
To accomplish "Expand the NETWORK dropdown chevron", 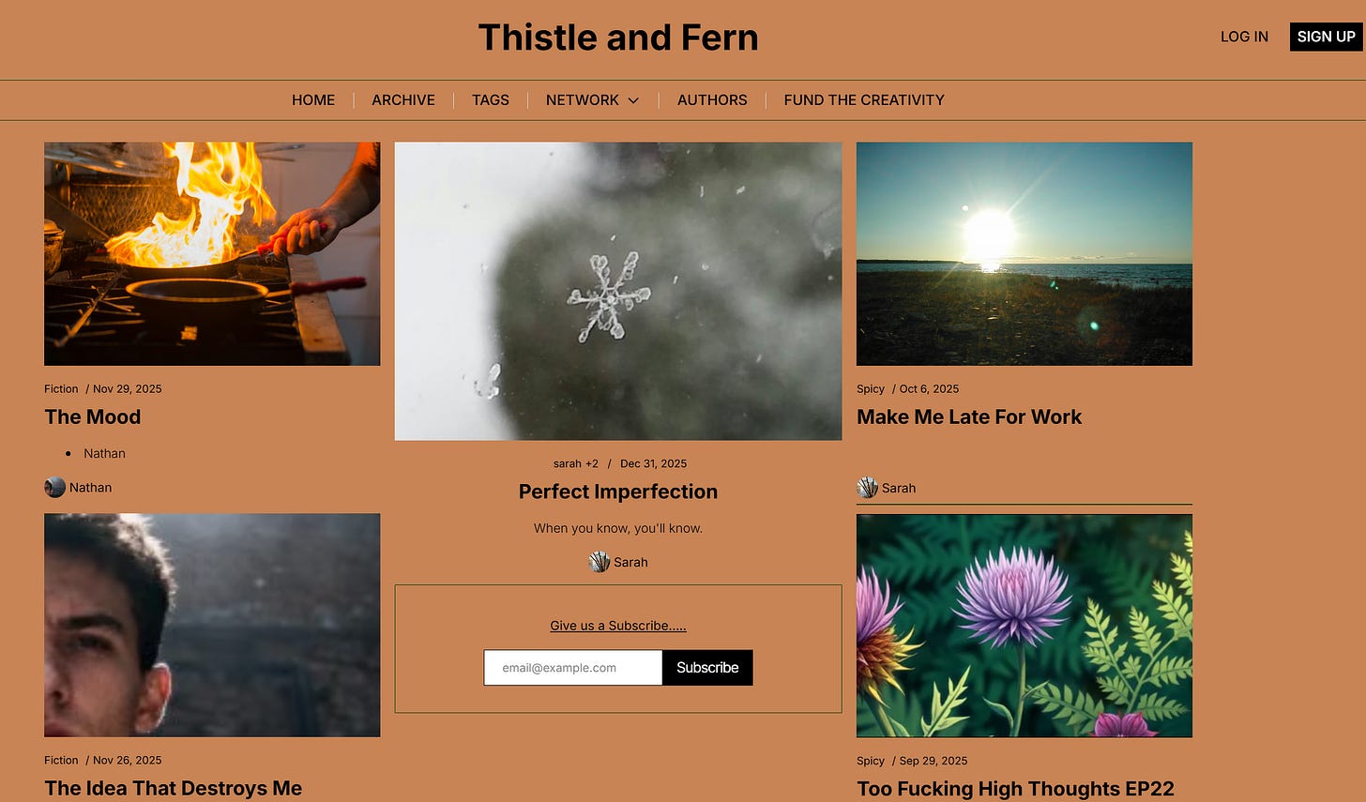I will (x=633, y=100).
